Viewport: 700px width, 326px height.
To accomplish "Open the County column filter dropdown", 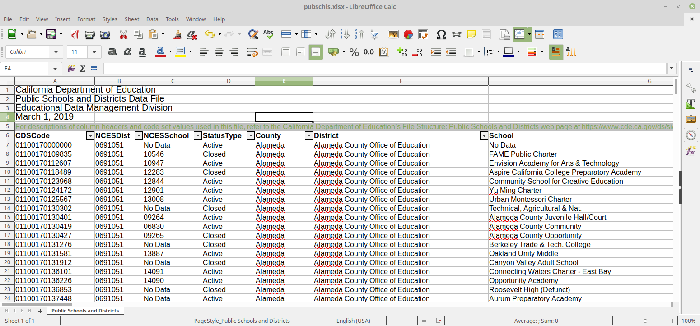I will point(309,136).
